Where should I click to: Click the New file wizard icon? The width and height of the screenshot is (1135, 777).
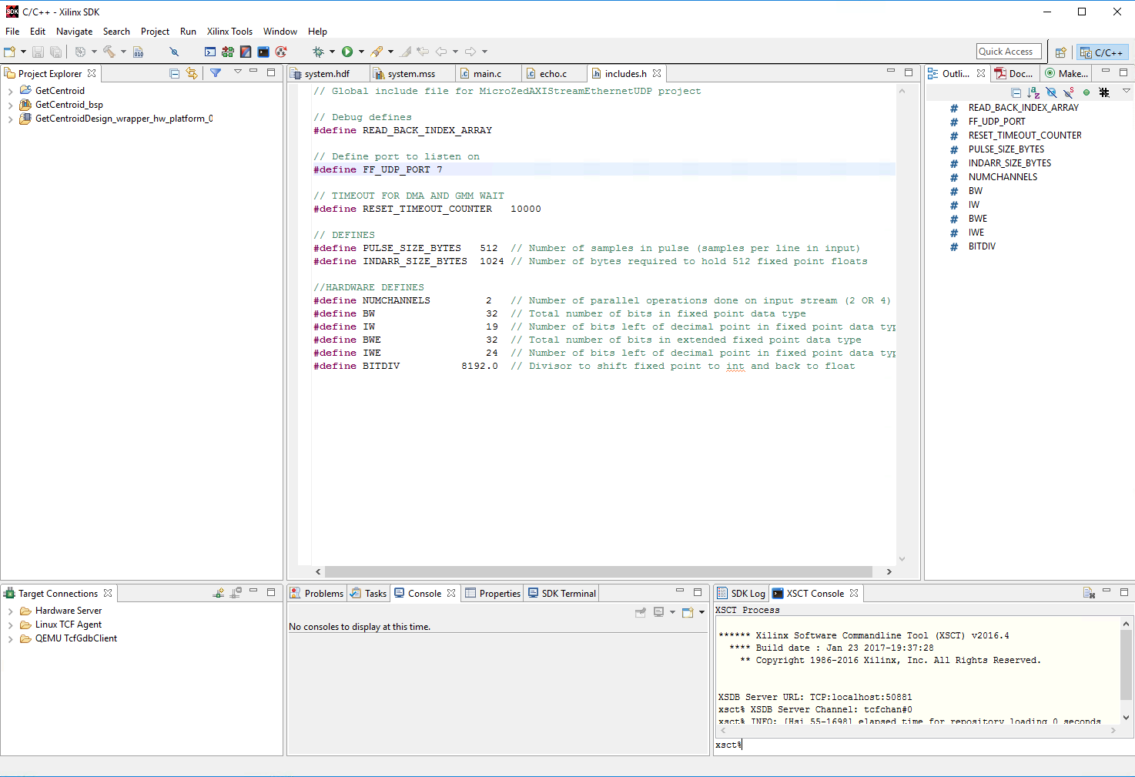pos(9,52)
